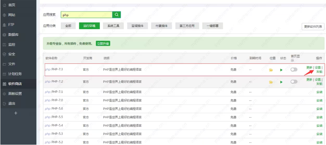This screenshot has height=145, width=326.
Task: Click the PHP-7.2 software name
Action: click(x=57, y=81)
